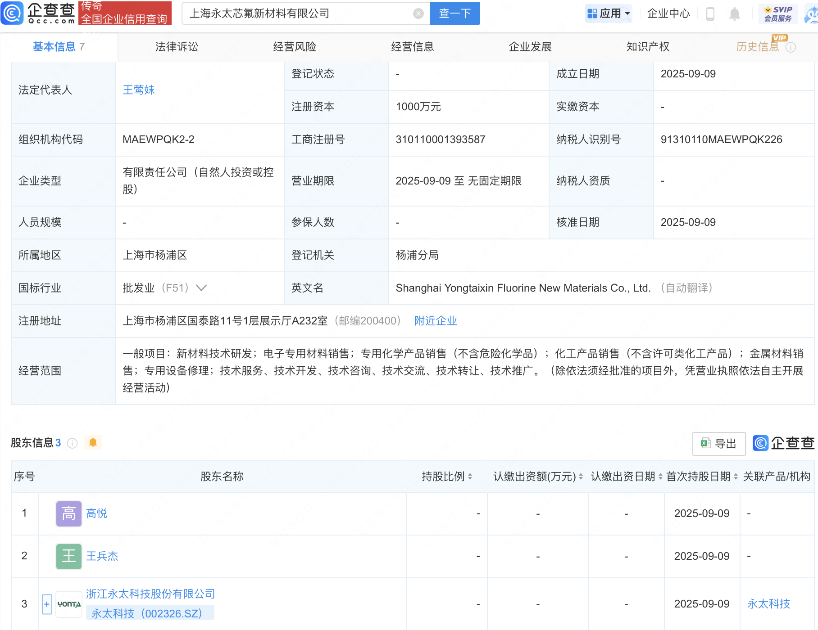Open related product 永太科技 link
Screen dimensions: 818x630
pyautogui.click(x=768, y=604)
